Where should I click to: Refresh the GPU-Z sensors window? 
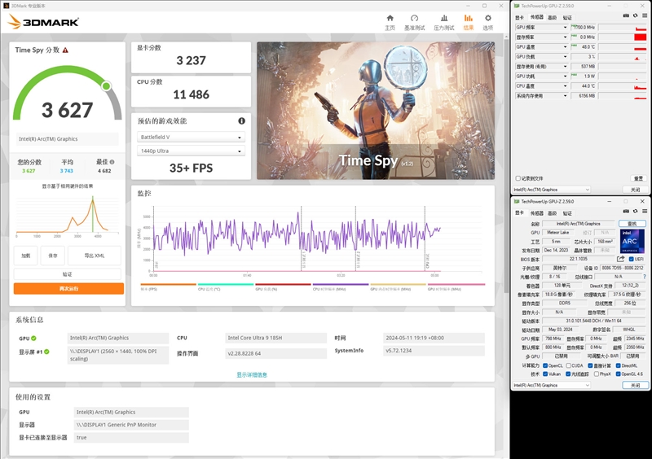coord(636,15)
